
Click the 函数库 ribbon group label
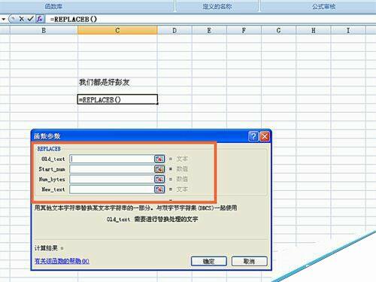53,6
